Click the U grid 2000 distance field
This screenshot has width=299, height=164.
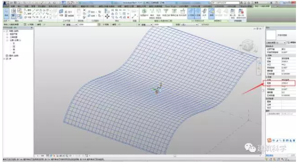point(88,25)
